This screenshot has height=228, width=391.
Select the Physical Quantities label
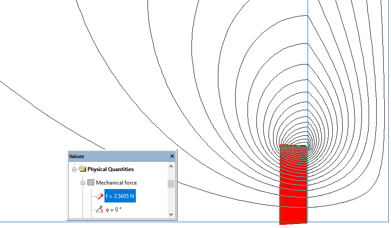point(110,169)
